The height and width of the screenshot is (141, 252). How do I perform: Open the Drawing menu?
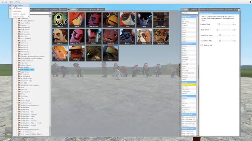tap(4, 2)
